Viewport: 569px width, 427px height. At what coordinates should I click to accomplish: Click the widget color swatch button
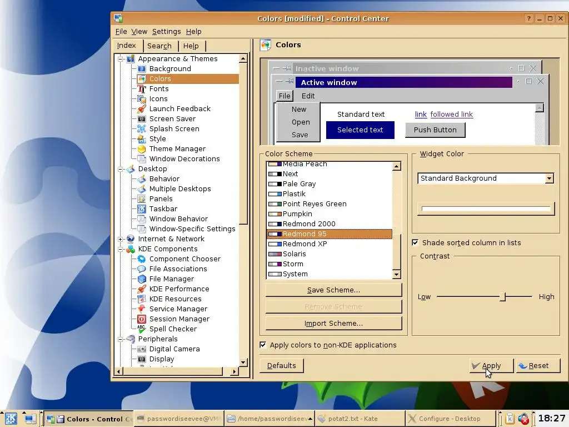coord(486,209)
